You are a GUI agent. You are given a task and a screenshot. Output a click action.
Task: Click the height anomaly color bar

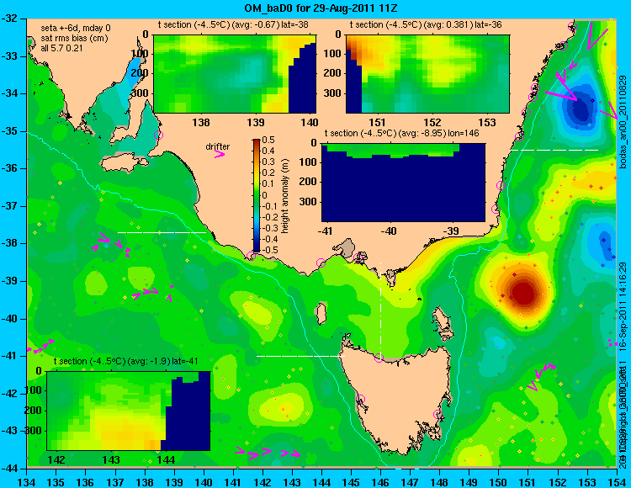click(257, 195)
